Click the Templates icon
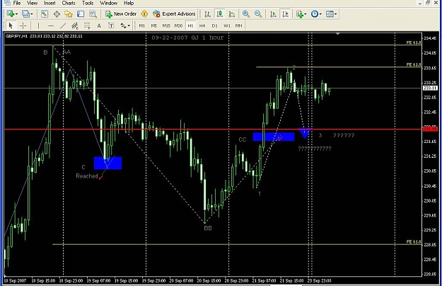Viewport: 442px width, 286px height. (x=330, y=14)
